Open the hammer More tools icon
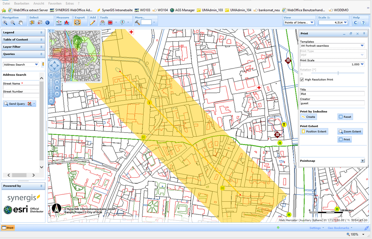The height and width of the screenshot is (239, 372). (137, 23)
